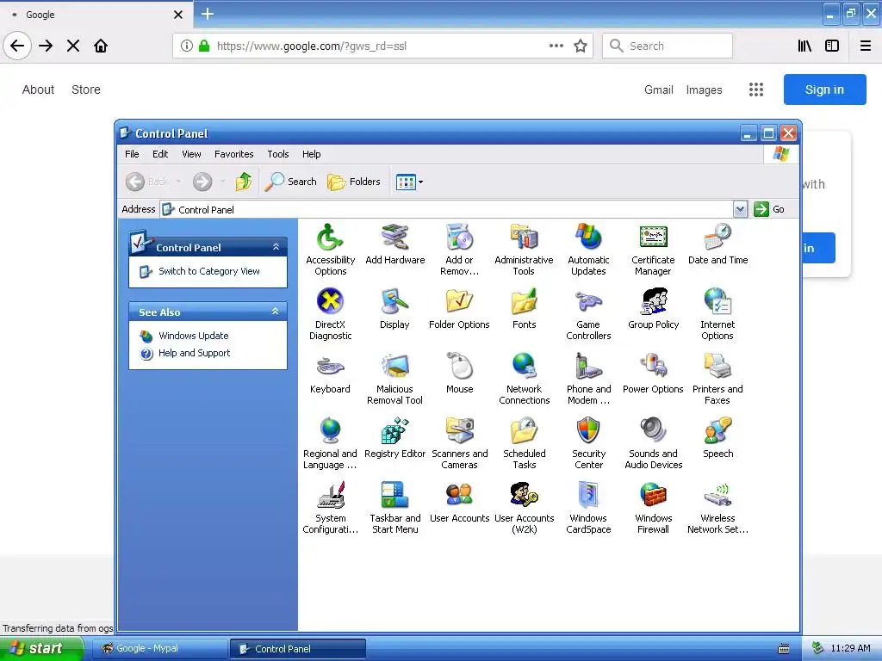Launch DirectX Diagnostic icon
The width and height of the screenshot is (882, 661).
tap(330, 314)
